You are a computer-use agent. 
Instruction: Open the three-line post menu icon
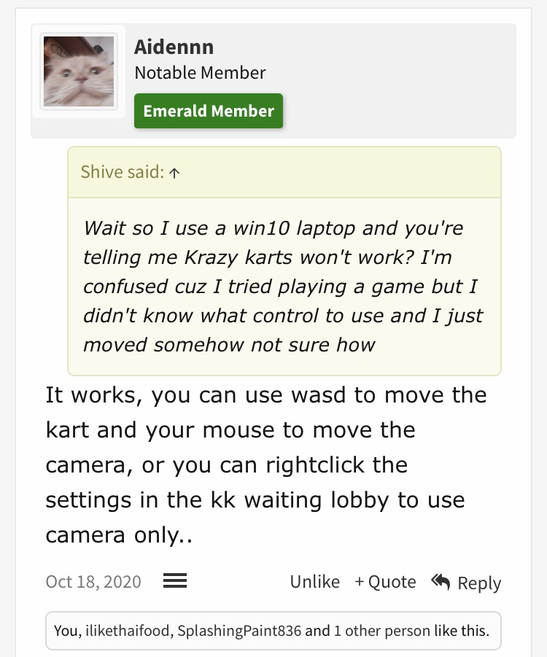click(x=175, y=580)
